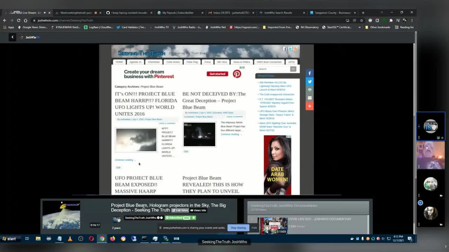Open Chrome from the taskbar
The height and width of the screenshot is (252, 449).
click(x=102, y=239)
